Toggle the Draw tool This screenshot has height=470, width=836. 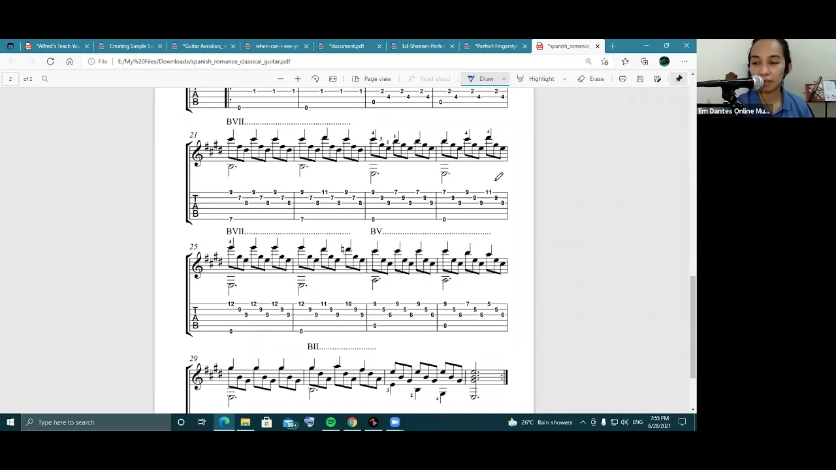click(480, 79)
